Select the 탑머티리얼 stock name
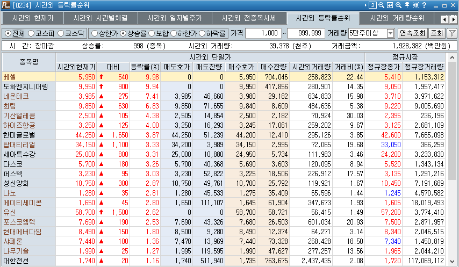Screen dimensions: 459x267 [x=19, y=145]
